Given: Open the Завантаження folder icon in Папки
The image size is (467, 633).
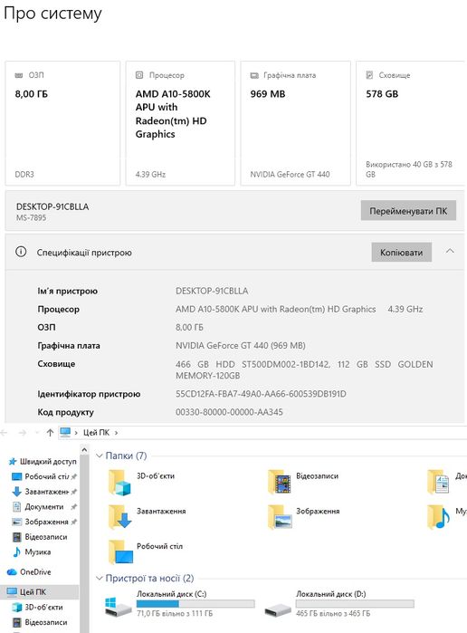Looking at the screenshot, I should tap(120, 517).
